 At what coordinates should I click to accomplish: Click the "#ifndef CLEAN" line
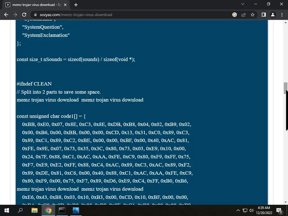(34, 84)
